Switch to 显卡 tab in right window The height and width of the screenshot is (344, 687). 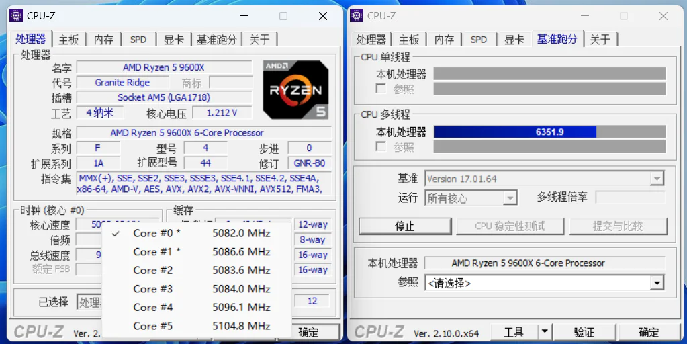tap(514, 40)
